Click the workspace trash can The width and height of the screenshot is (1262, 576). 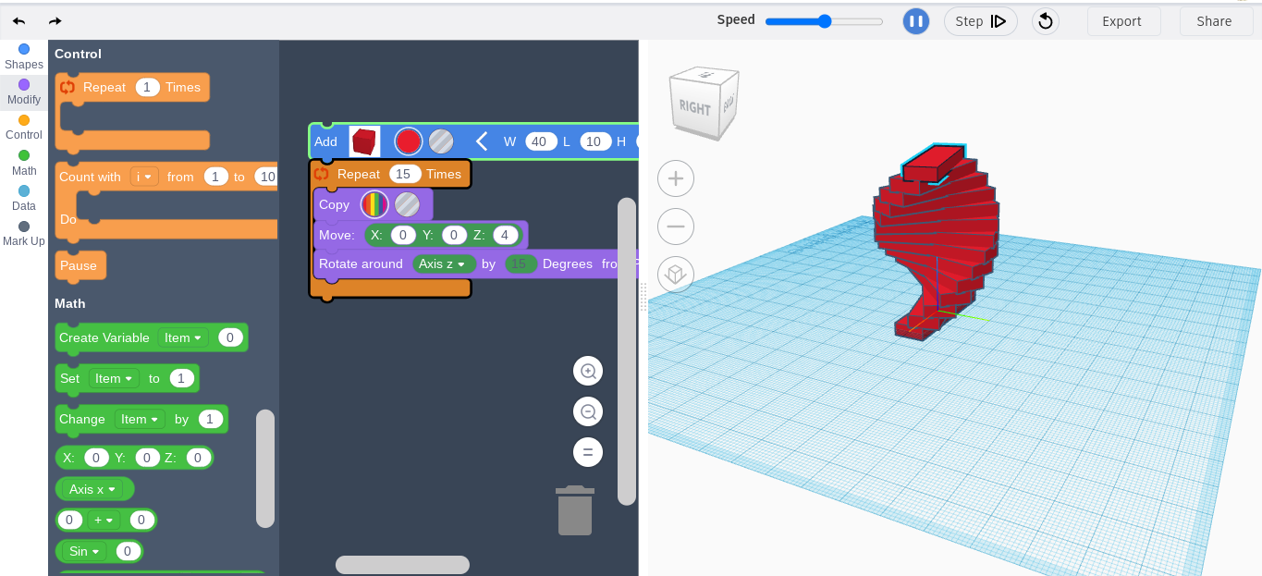click(575, 510)
